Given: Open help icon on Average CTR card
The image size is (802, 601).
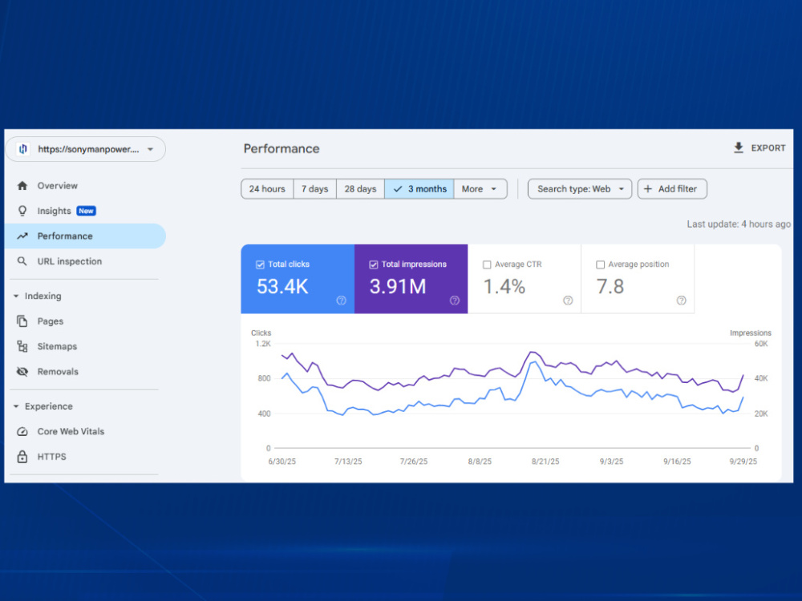Looking at the screenshot, I should (568, 300).
